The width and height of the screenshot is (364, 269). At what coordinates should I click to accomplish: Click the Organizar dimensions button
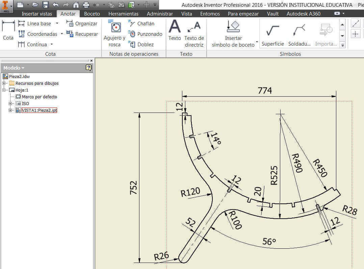click(x=82, y=24)
